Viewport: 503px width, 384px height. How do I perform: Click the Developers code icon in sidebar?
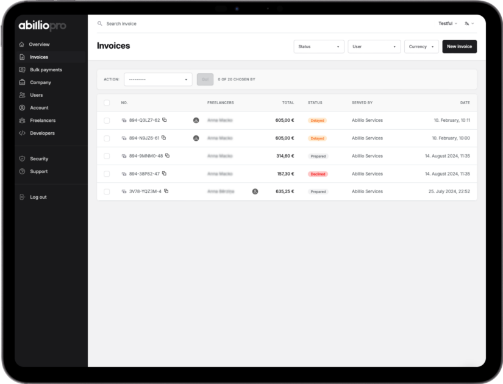coord(22,133)
